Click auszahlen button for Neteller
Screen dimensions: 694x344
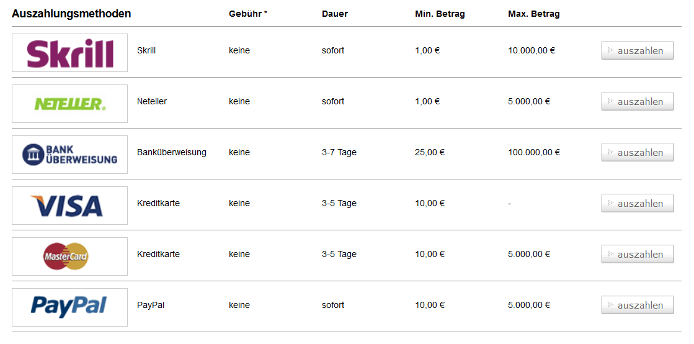pyautogui.click(x=638, y=101)
